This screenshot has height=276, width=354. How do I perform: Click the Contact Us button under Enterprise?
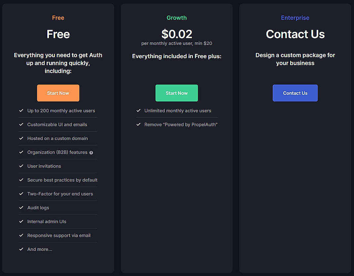pos(295,93)
